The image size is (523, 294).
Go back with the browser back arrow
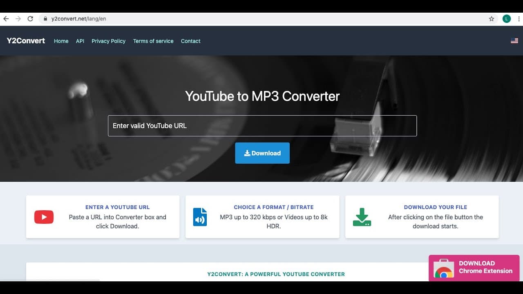click(x=6, y=19)
